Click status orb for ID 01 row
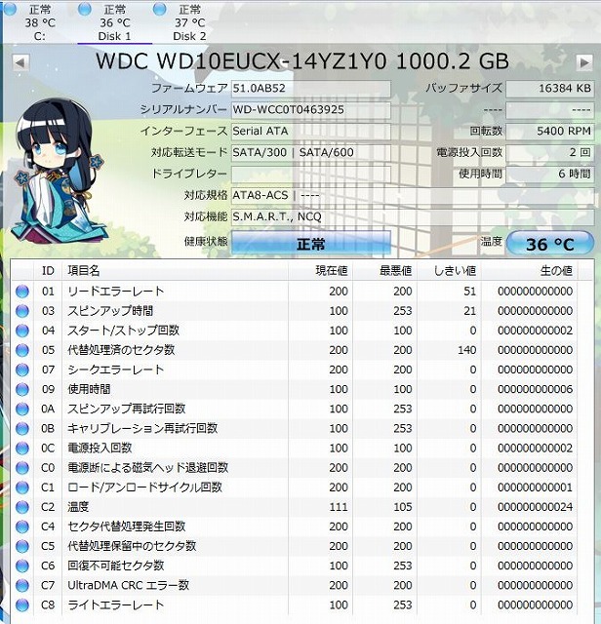This screenshot has height=624, width=601. coord(22,292)
